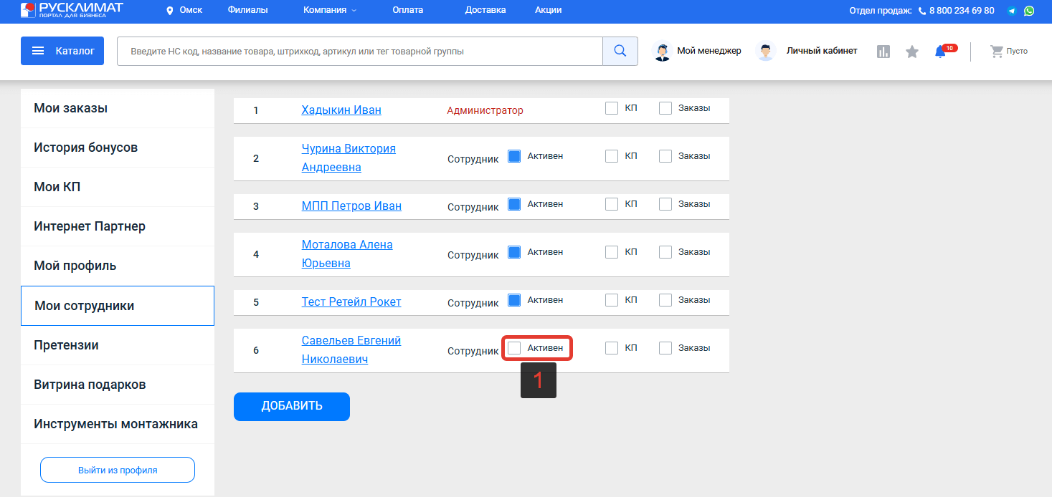1052x497 pixels.
Task: Click the Администратор role label
Action: 485,110
